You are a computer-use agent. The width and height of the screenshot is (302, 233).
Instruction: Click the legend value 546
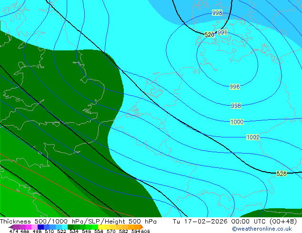click(87, 231)
